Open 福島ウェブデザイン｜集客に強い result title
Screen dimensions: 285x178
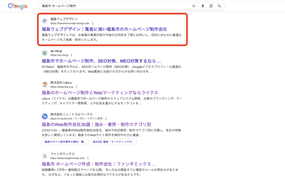coord(104,29)
